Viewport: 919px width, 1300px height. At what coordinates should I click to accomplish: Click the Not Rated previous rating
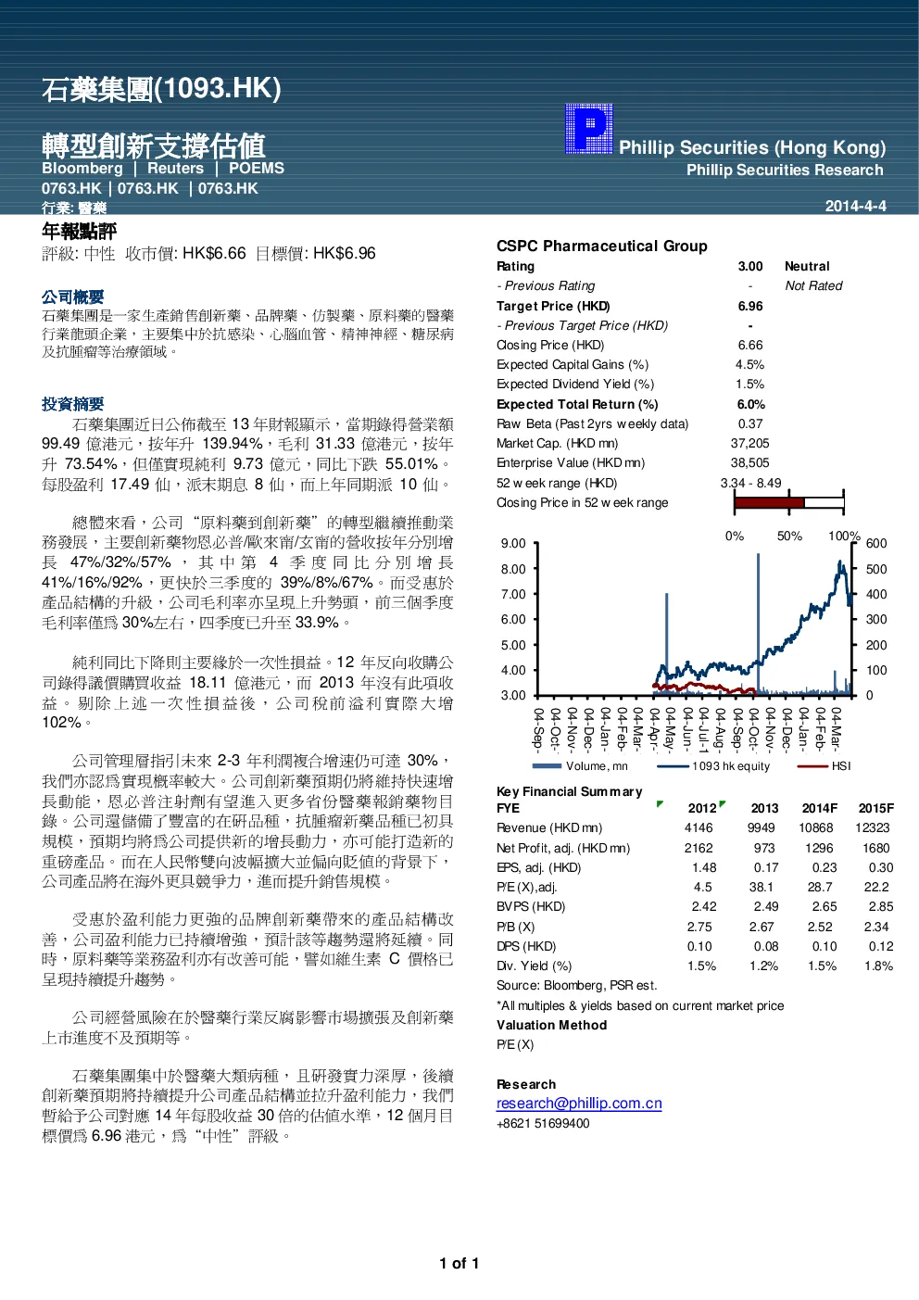pos(813,285)
